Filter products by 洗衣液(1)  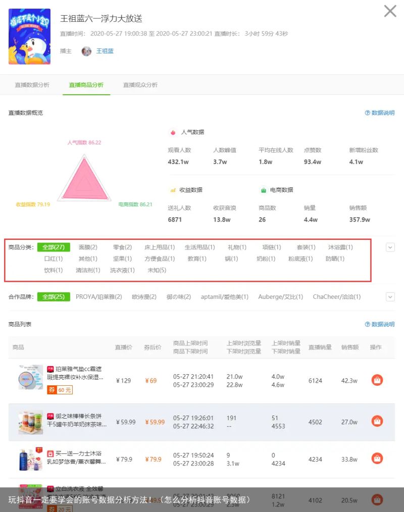(x=123, y=270)
